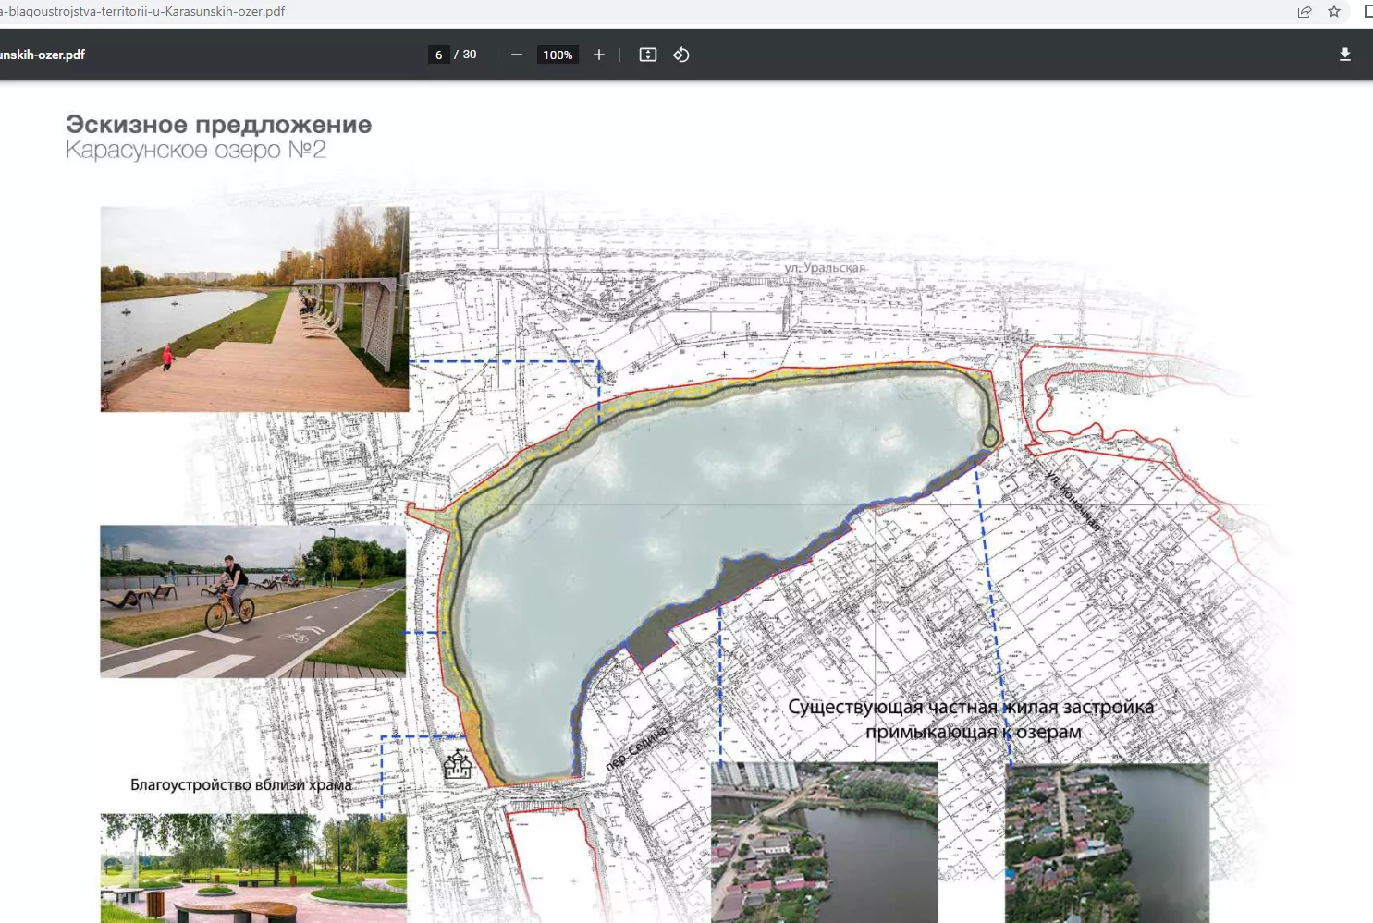Screen dimensions: 1373x923
Task: Click the right aerial photo of houses
Action: pyautogui.click(x=1107, y=842)
